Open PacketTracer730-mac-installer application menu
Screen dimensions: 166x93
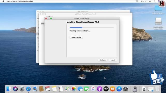pyautogui.click(x=20, y=1)
